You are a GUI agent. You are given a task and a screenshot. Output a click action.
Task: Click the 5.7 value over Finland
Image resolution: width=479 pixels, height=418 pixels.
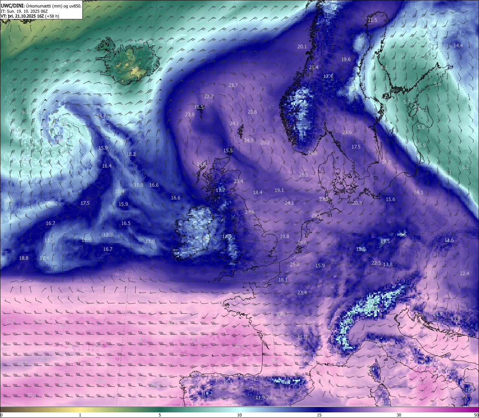pyautogui.click(x=407, y=102)
